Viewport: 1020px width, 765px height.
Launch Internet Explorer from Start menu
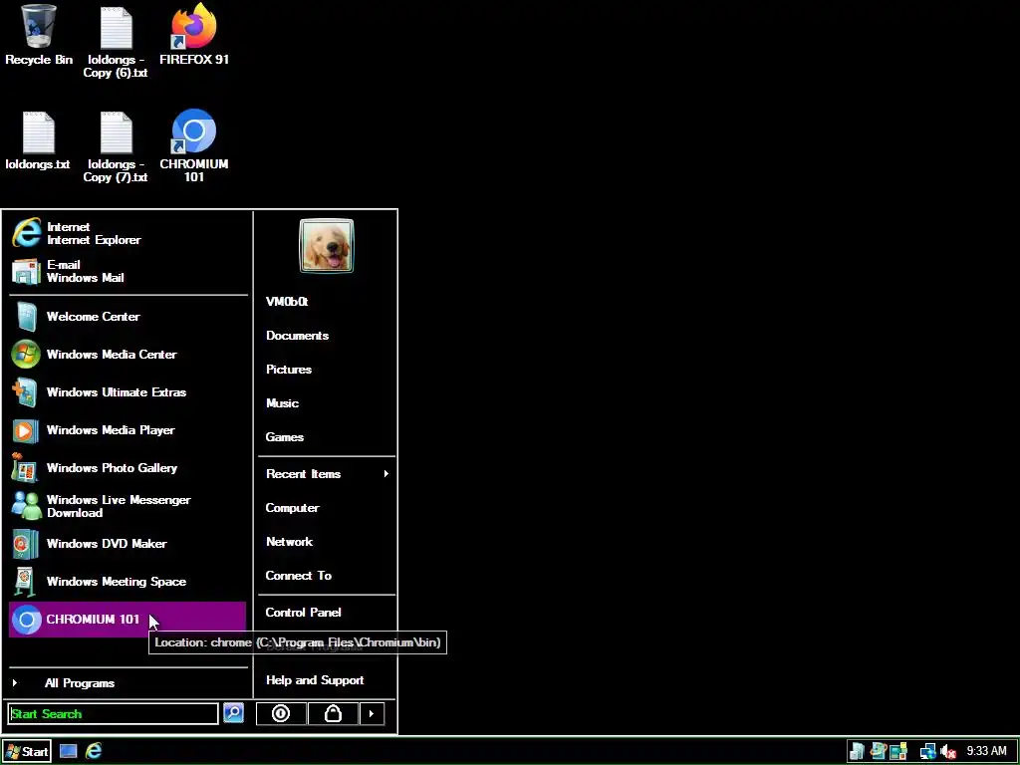(x=128, y=233)
